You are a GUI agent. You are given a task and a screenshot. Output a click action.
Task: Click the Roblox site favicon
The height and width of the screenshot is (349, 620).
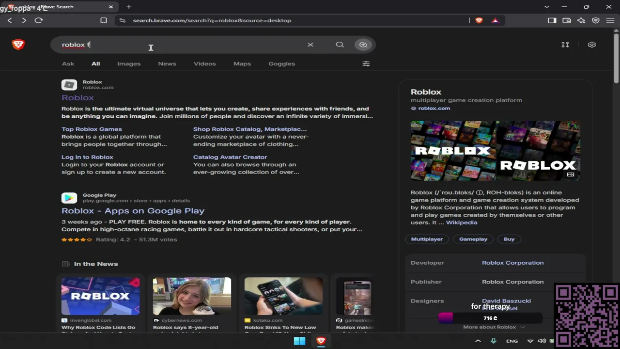(x=69, y=85)
